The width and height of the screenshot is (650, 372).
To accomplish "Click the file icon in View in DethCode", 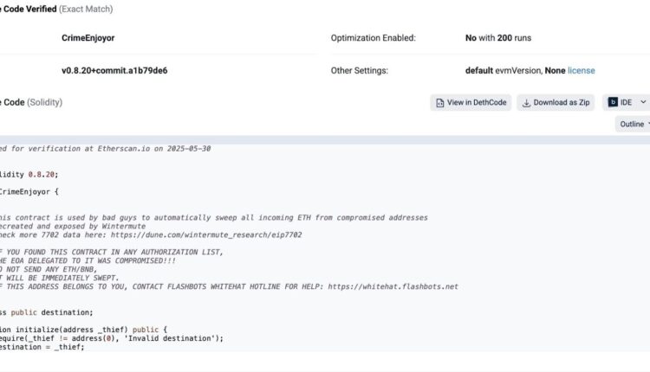I will coord(440,102).
